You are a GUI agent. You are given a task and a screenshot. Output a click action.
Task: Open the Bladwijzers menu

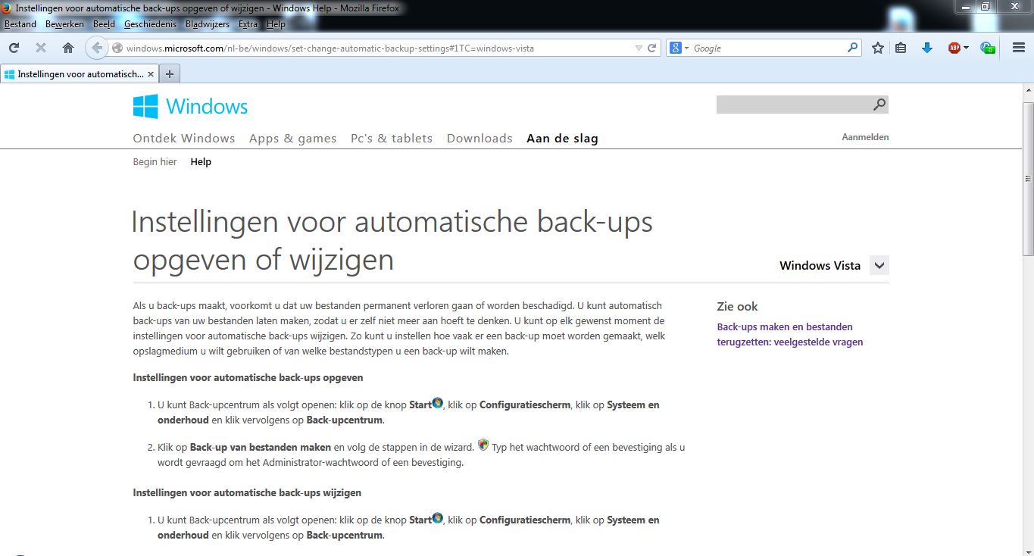point(207,24)
